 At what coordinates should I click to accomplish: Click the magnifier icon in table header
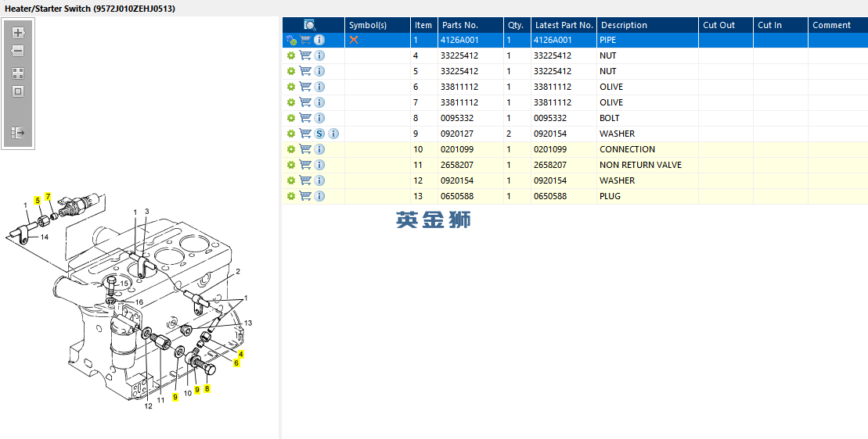tap(310, 25)
